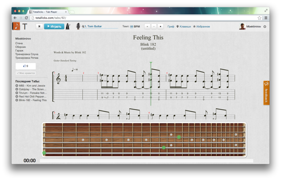
Task: Click the guitar instrument icon
Action: 78,26
